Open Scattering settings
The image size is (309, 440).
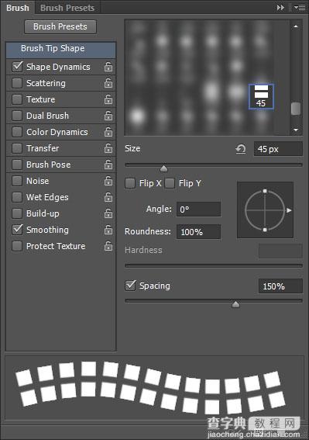[46, 83]
